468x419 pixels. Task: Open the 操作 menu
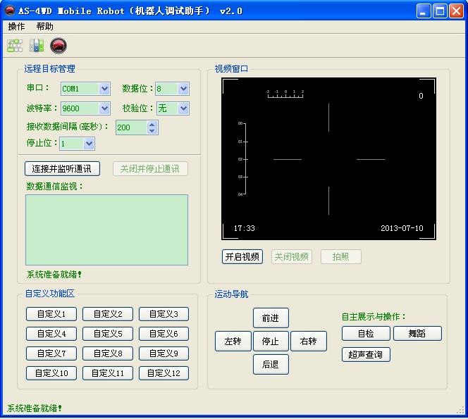pos(16,27)
